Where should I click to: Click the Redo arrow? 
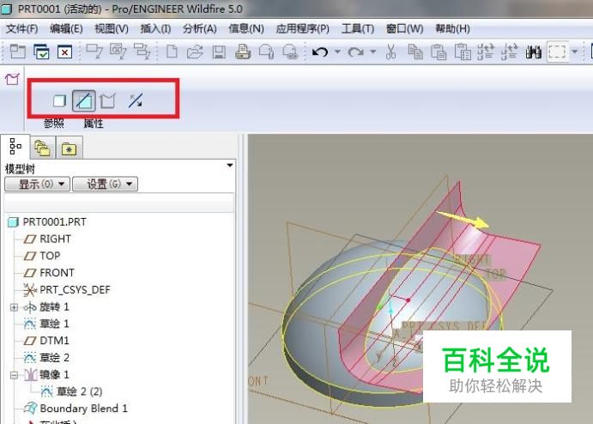coord(355,51)
